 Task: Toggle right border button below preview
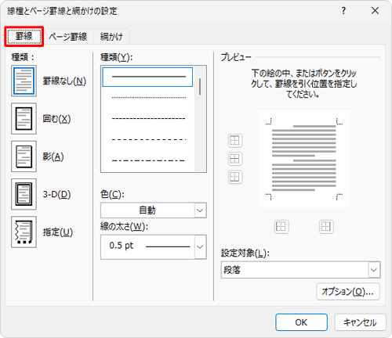(x=326, y=227)
